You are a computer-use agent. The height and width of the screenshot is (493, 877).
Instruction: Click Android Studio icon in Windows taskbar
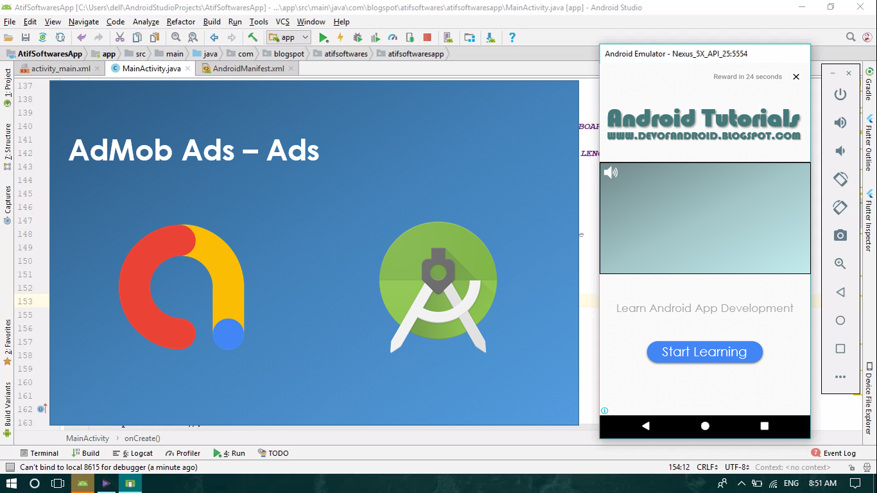tap(83, 483)
